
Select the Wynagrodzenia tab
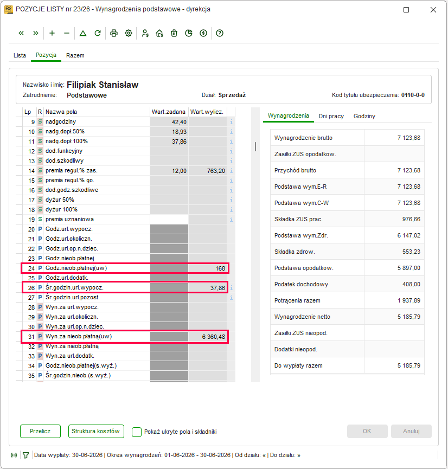pyautogui.click(x=288, y=115)
